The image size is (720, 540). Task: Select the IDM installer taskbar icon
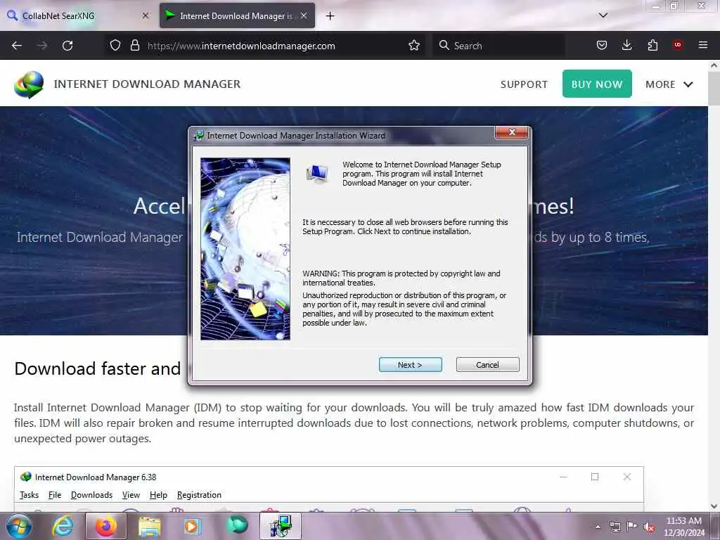click(x=281, y=526)
